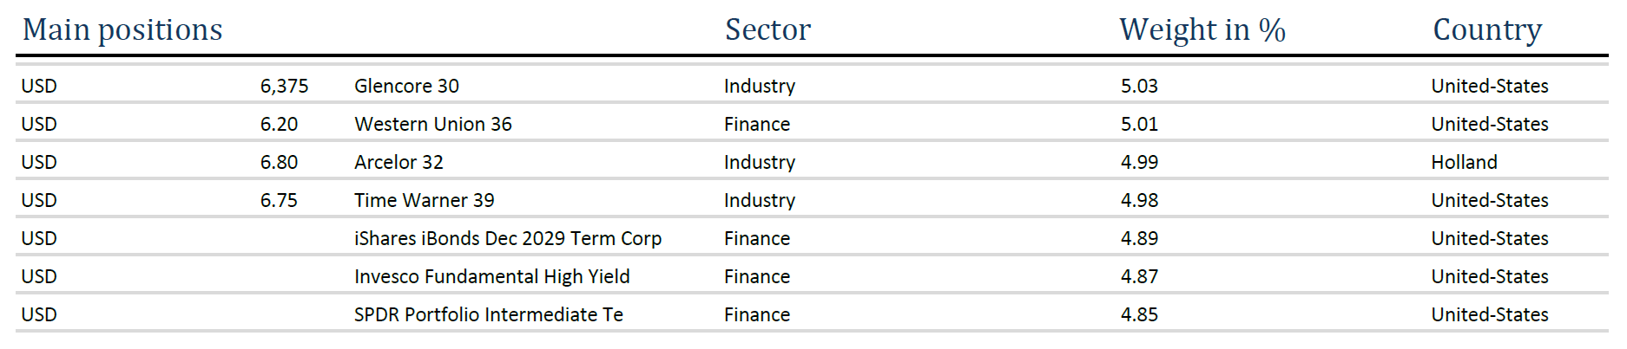
Task: Select the Glencore 30 position name
Action: click(x=406, y=87)
